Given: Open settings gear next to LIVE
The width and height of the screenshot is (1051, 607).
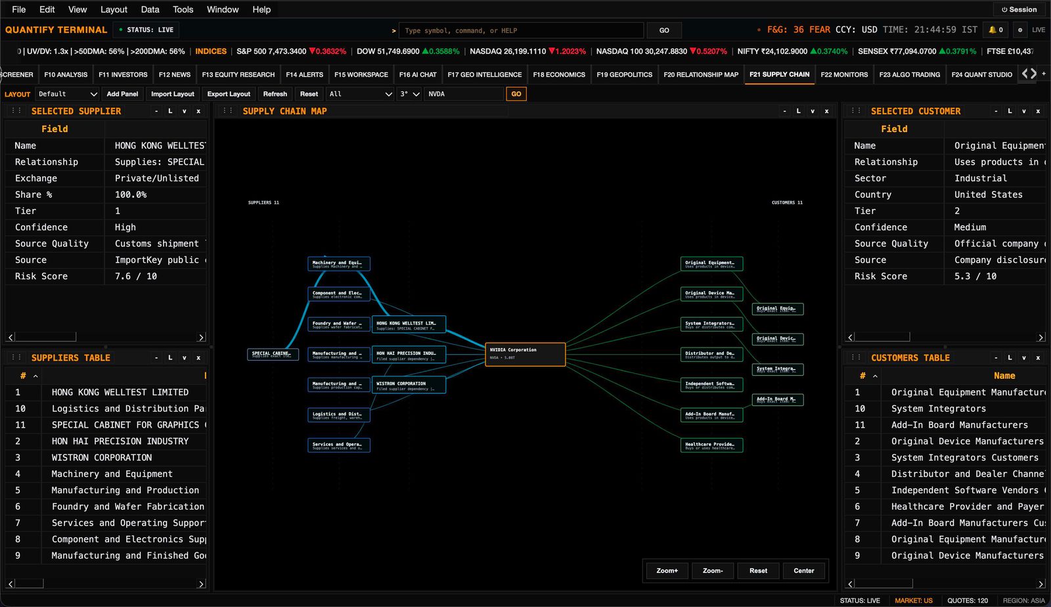Looking at the screenshot, I should point(1019,30).
